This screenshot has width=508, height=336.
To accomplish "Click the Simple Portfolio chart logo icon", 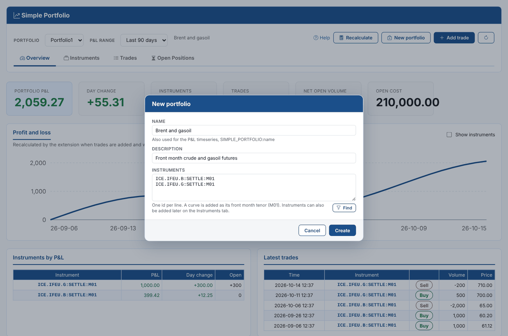I will (x=17, y=15).
